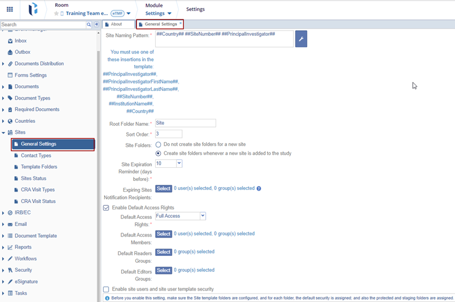Expand the Document Types tree node
This screenshot has height=302, width=455.
(3, 98)
